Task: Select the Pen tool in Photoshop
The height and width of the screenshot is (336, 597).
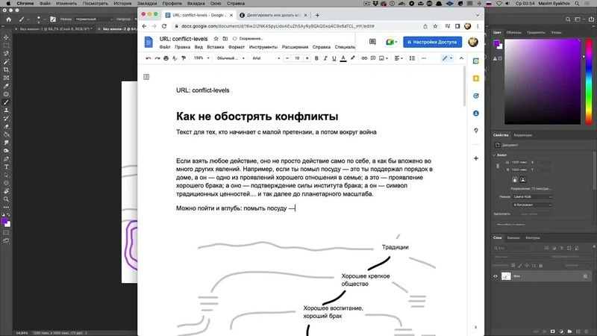Action: pos(6,159)
